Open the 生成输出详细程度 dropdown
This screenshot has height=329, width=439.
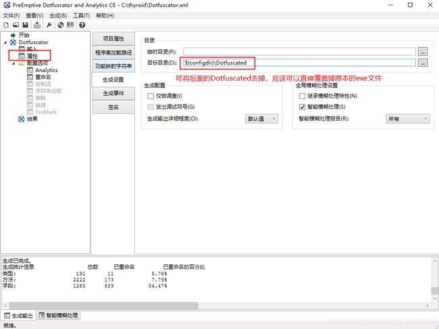point(261,119)
